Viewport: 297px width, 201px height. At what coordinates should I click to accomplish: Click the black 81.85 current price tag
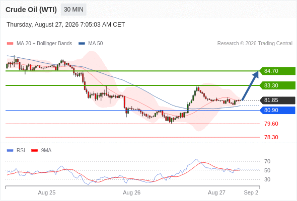pos(277,100)
